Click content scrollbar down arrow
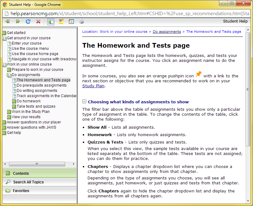This screenshot has width=253, height=206. pyautogui.click(x=248, y=201)
